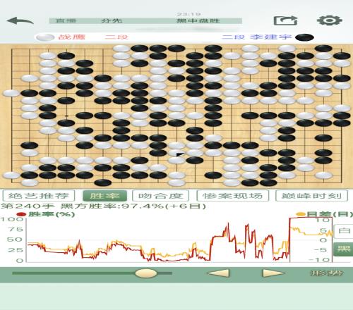
Task: Click the triangle-marked last move stone
Action: (x=176, y=153)
